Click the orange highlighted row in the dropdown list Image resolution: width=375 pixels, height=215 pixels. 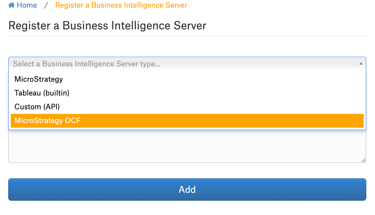coord(187,121)
